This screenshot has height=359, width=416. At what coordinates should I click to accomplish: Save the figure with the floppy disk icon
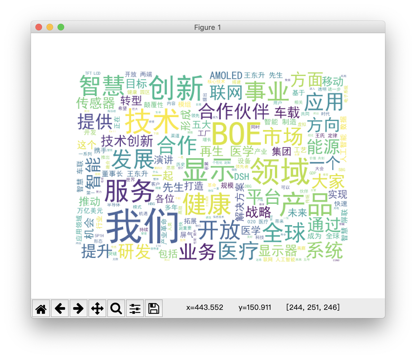click(154, 308)
